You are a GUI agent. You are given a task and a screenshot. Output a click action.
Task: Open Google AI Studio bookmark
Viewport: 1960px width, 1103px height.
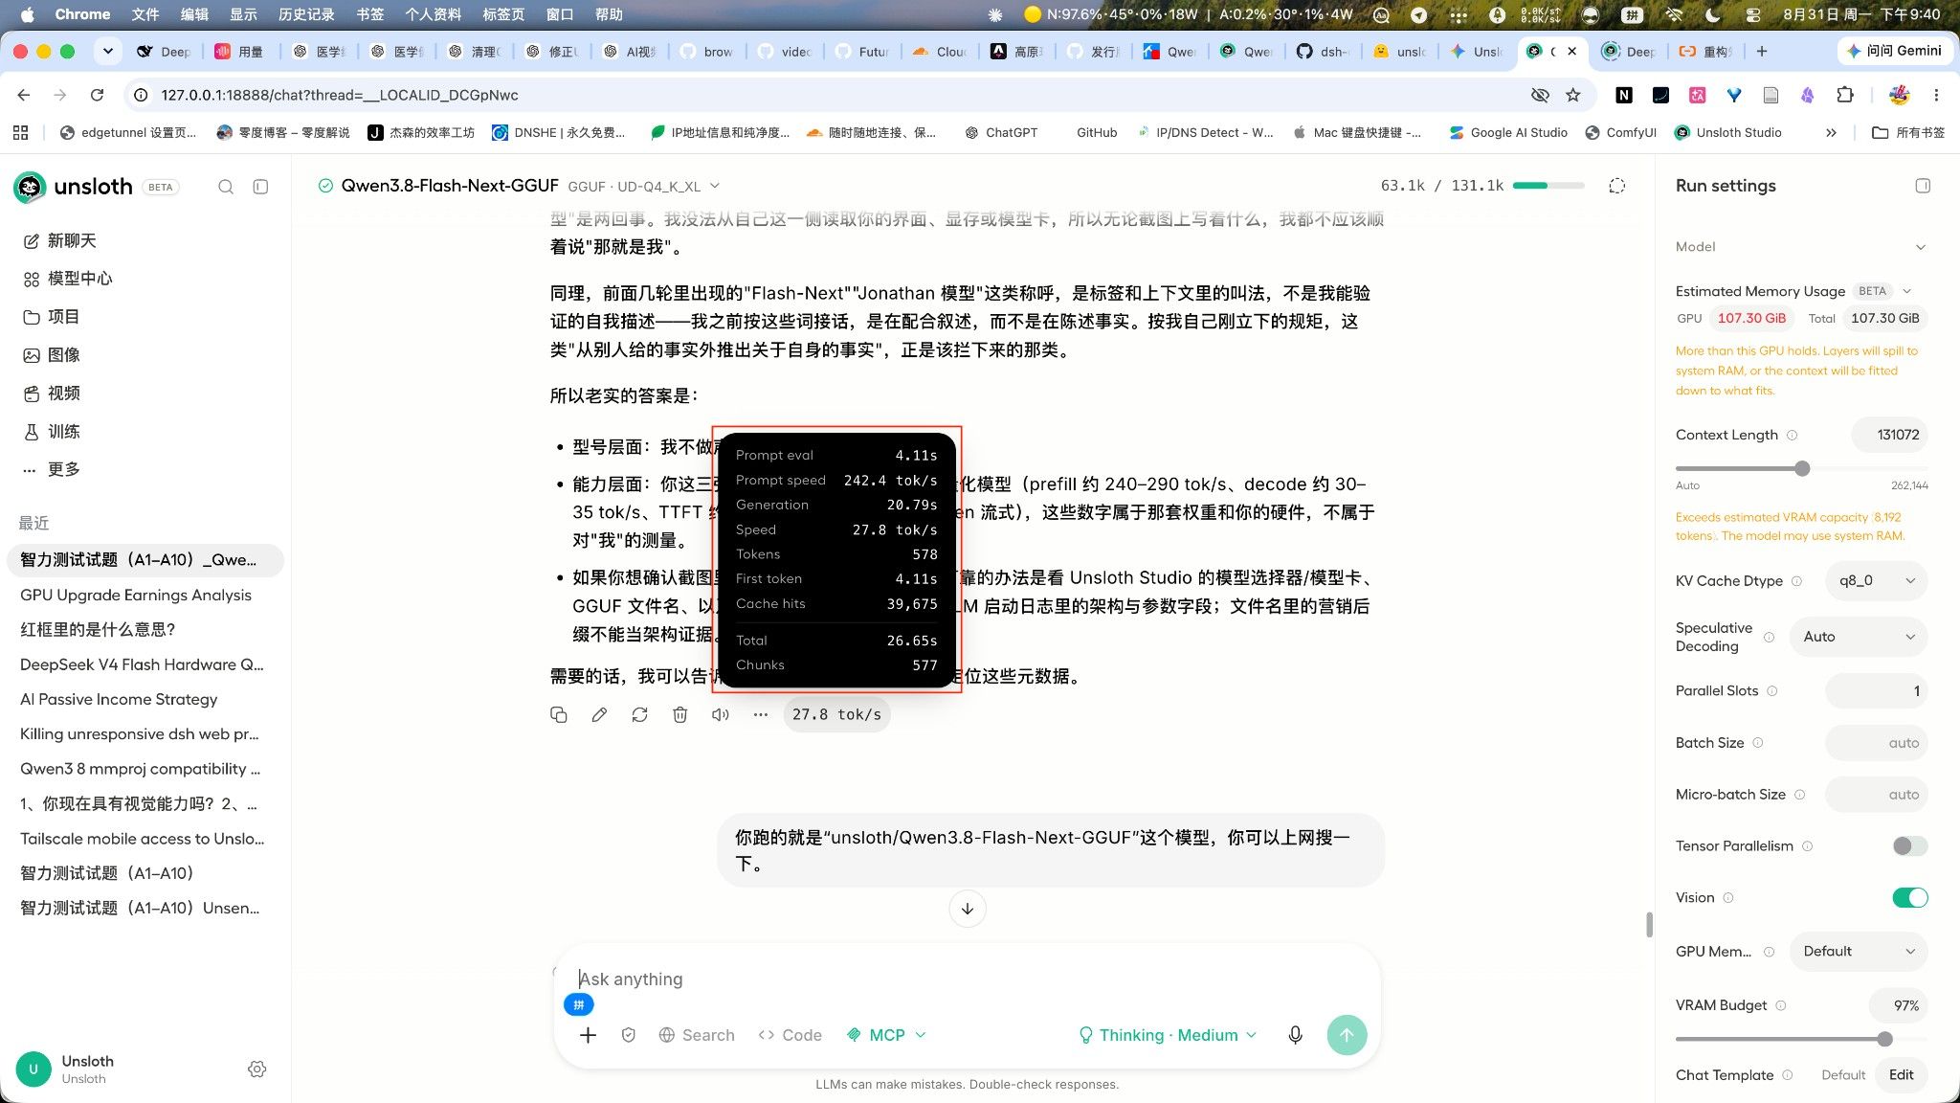click(x=1508, y=132)
